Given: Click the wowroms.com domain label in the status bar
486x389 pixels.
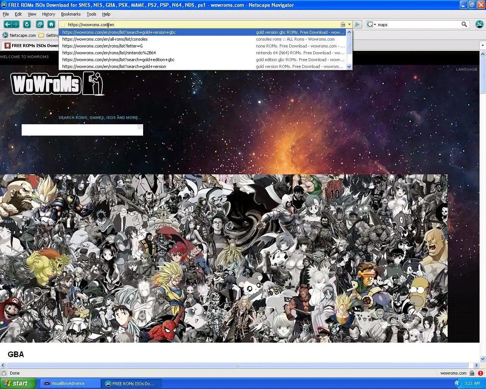Looking at the screenshot, I should 453,373.
